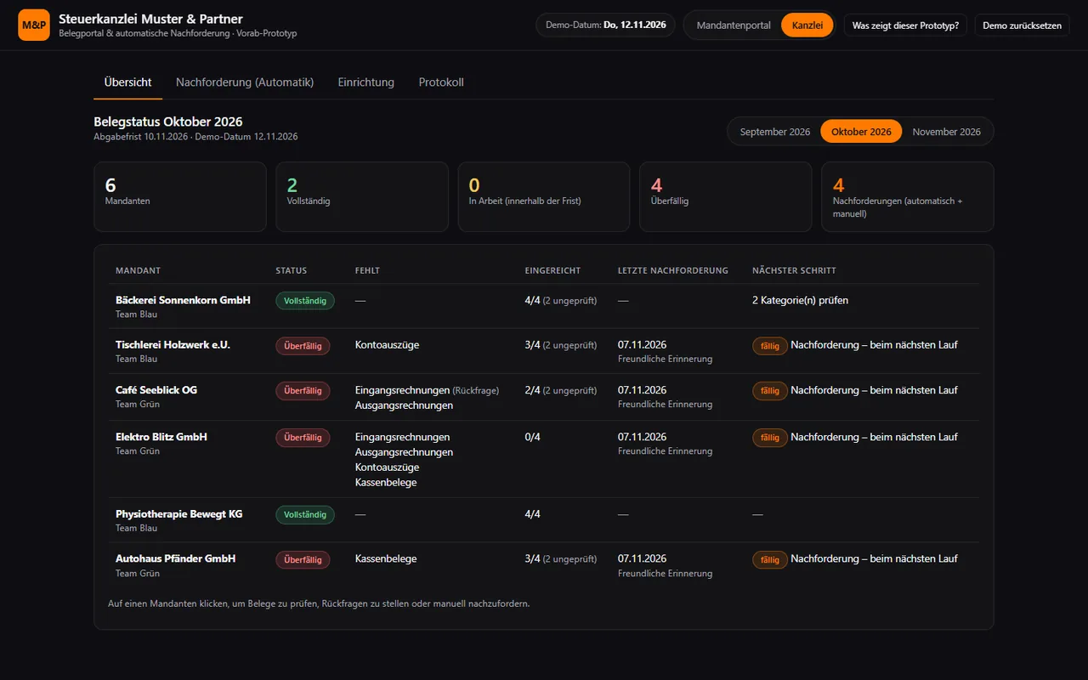Click Überfällig badge for Tischlerei Holzwerk
This screenshot has height=680, width=1088.
(x=303, y=346)
